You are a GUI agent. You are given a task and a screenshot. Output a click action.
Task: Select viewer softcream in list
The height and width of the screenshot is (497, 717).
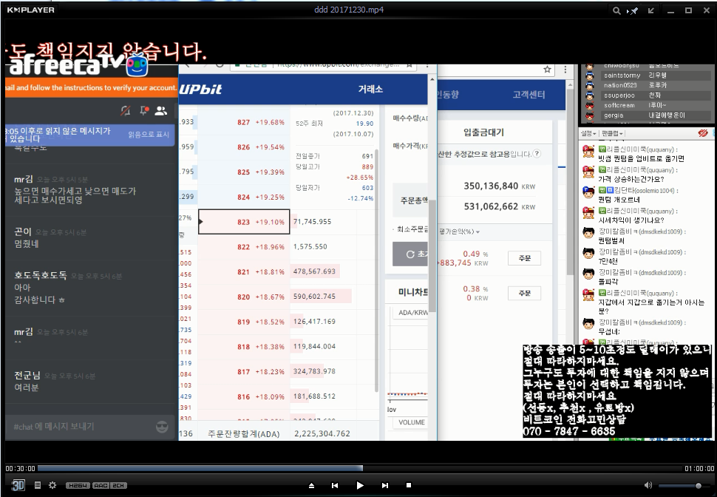[x=647, y=105]
